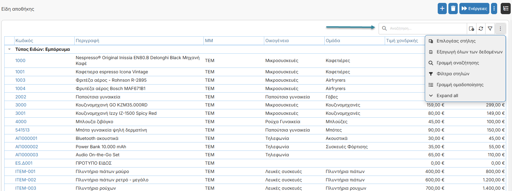The height and width of the screenshot is (191, 512).
Task: Open item code 3001 link
Action: coord(20,113)
